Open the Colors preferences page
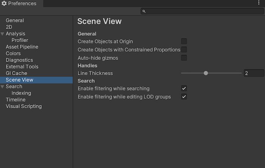Viewport: 265px width, 168px height. pyautogui.click(x=13, y=53)
